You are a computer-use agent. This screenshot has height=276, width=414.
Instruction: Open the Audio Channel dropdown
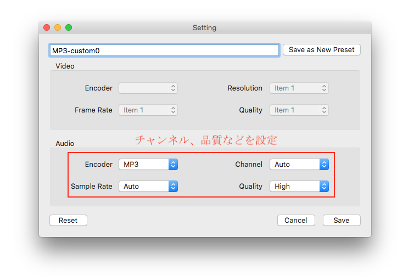pyautogui.click(x=299, y=164)
